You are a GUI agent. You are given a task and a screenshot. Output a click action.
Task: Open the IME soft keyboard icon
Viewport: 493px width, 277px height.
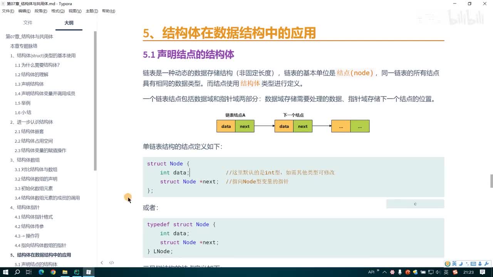473,264
